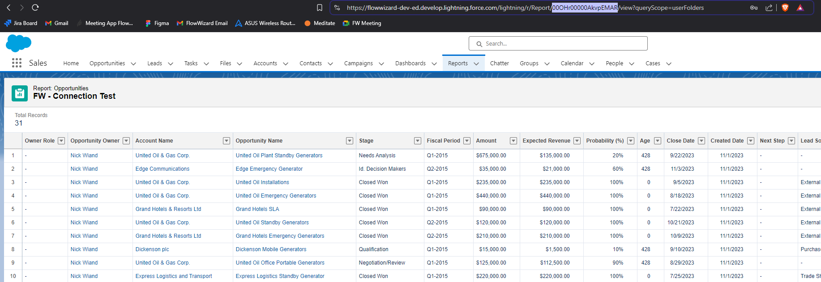Click the browser reload icon
The image size is (821, 282).
click(35, 8)
